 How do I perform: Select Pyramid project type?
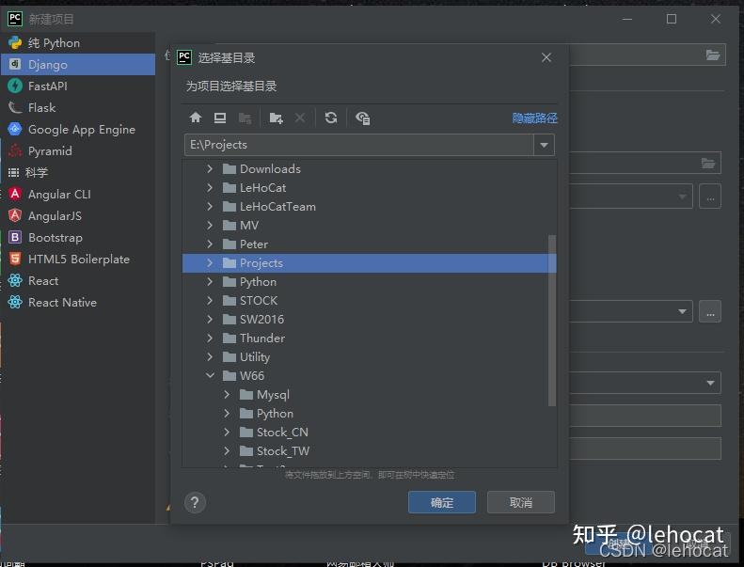pos(78,150)
